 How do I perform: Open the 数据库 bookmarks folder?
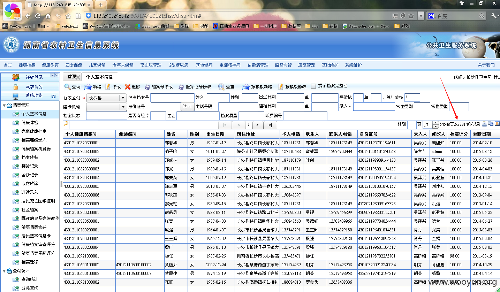[x=291, y=26]
